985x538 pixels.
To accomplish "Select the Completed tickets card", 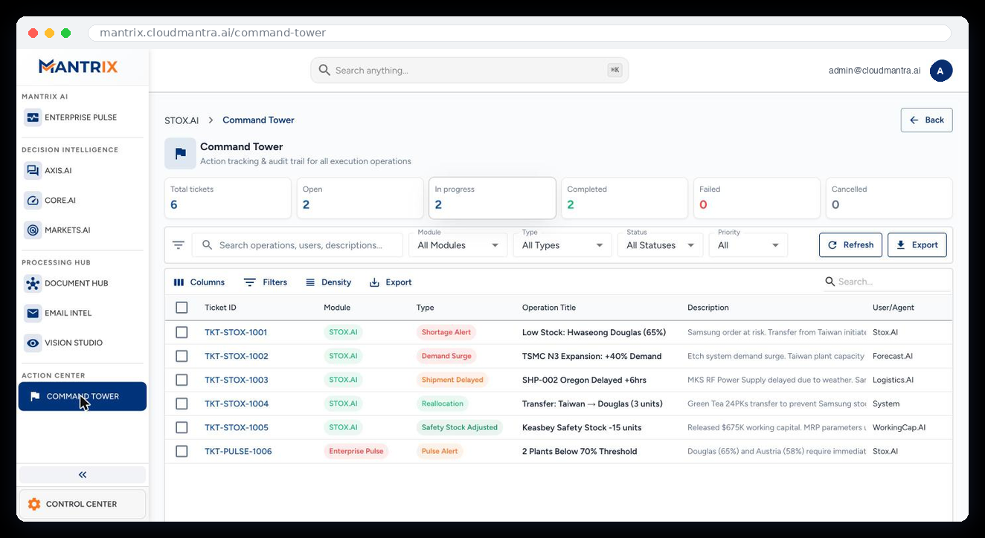I will tap(624, 198).
